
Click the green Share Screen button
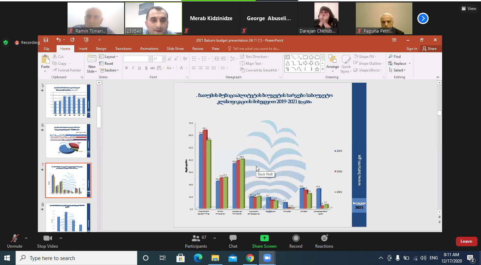click(264, 241)
